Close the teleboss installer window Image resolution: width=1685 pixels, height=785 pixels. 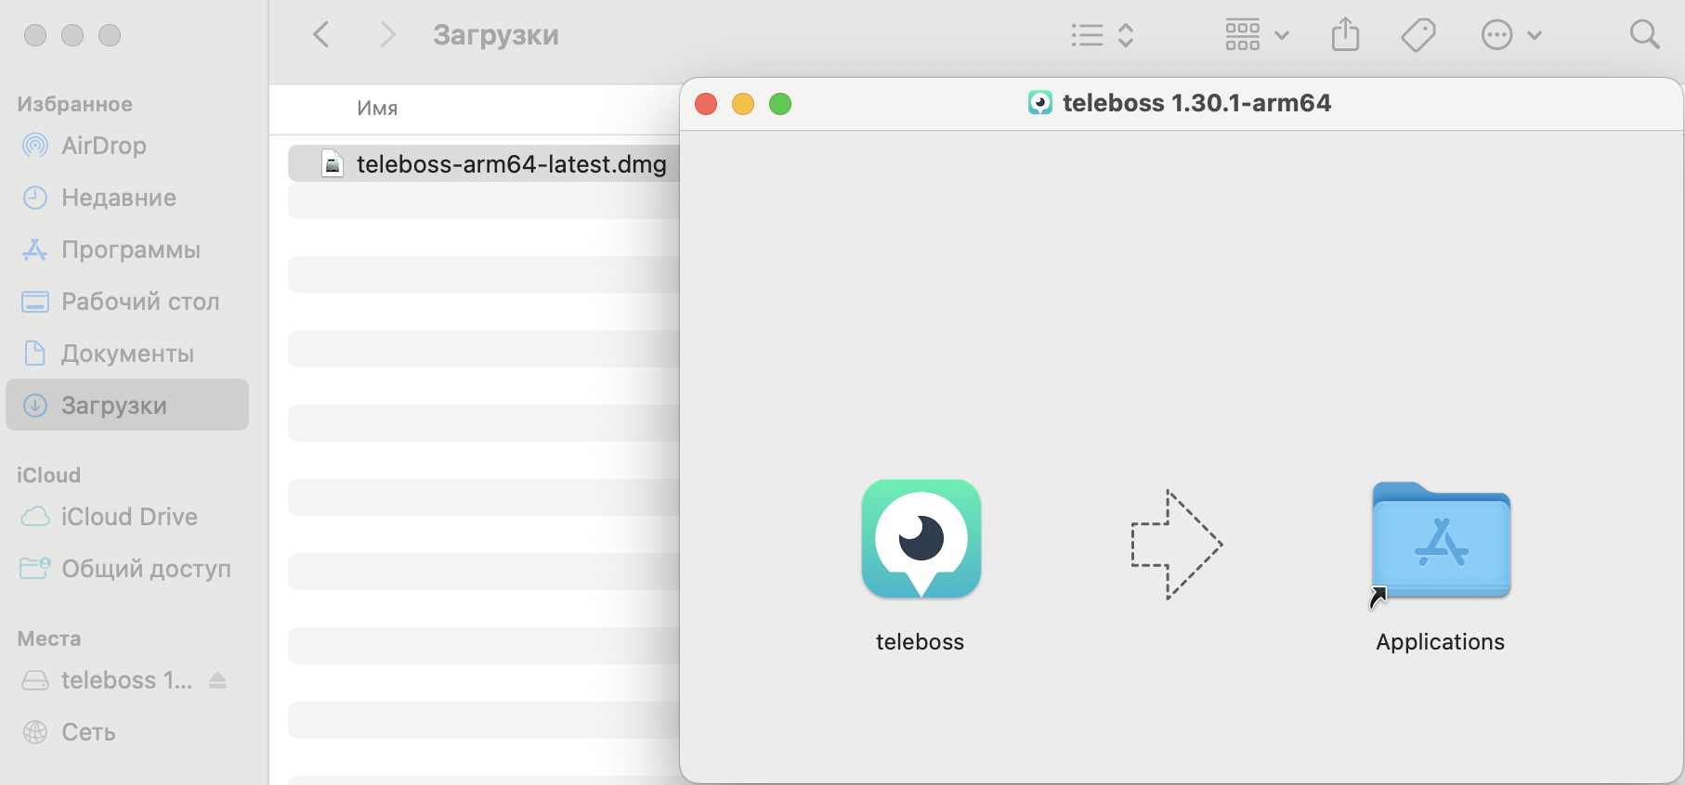[x=706, y=104]
